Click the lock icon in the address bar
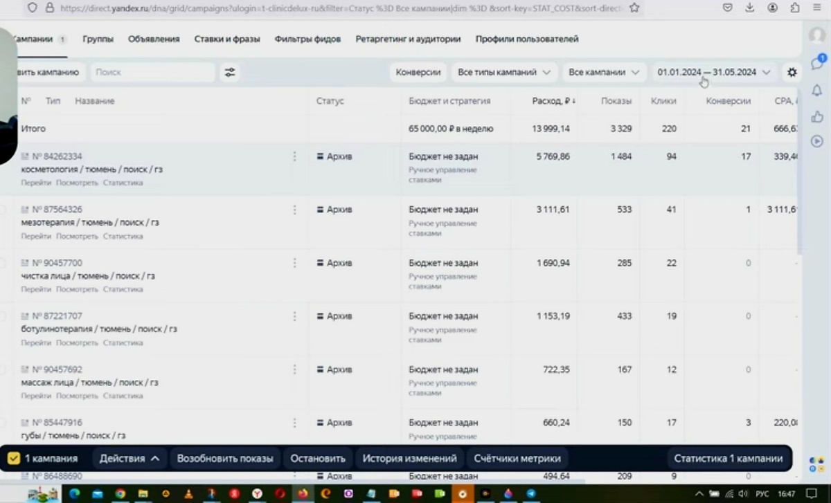This screenshot has width=831, height=503. (x=48, y=8)
